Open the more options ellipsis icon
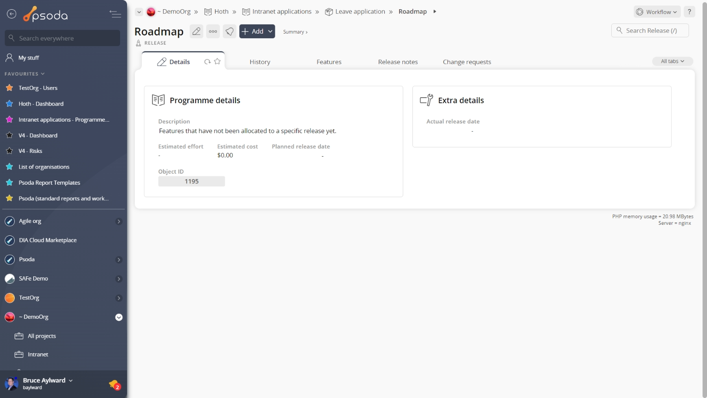 (213, 31)
